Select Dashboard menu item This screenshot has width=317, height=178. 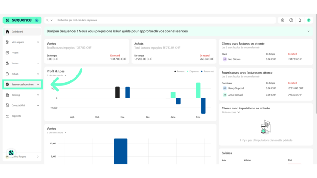tap(22, 32)
